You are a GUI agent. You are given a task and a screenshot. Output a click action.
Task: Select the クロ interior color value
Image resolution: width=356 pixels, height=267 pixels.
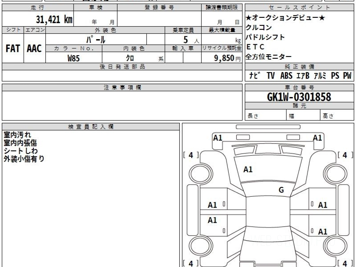coord(130,58)
